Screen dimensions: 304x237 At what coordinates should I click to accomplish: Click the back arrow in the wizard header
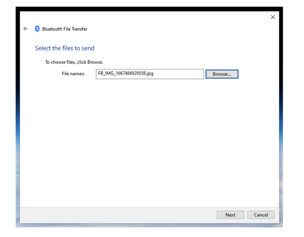tap(25, 29)
